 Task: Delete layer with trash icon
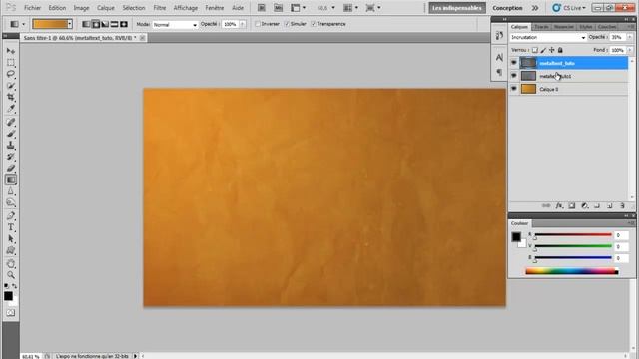(x=622, y=206)
